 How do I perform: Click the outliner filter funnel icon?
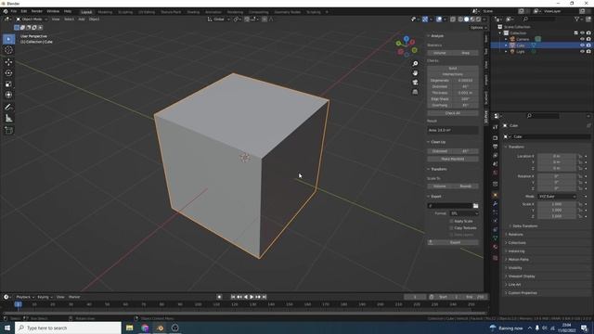577,19
